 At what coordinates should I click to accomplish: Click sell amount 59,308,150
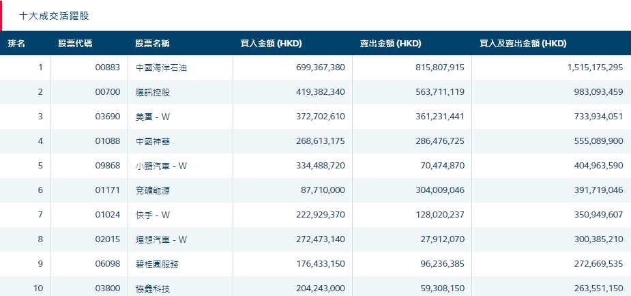coord(443,288)
